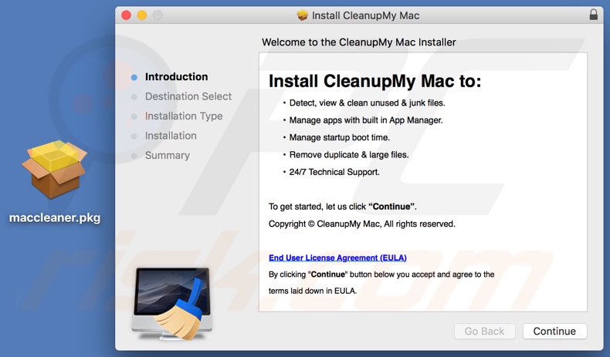Click 'Detect, view & clean unused & junk files.'

(x=367, y=103)
